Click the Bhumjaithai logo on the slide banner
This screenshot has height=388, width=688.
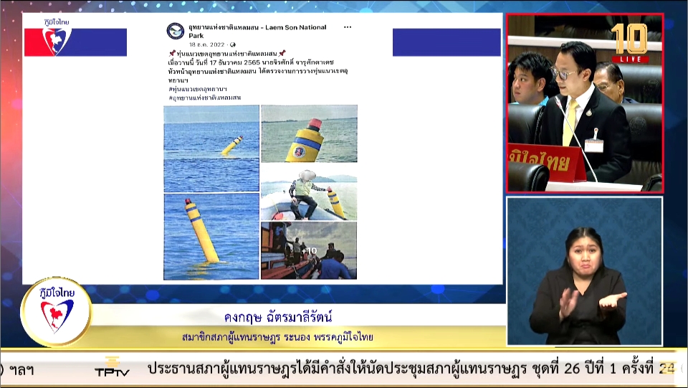(57, 37)
